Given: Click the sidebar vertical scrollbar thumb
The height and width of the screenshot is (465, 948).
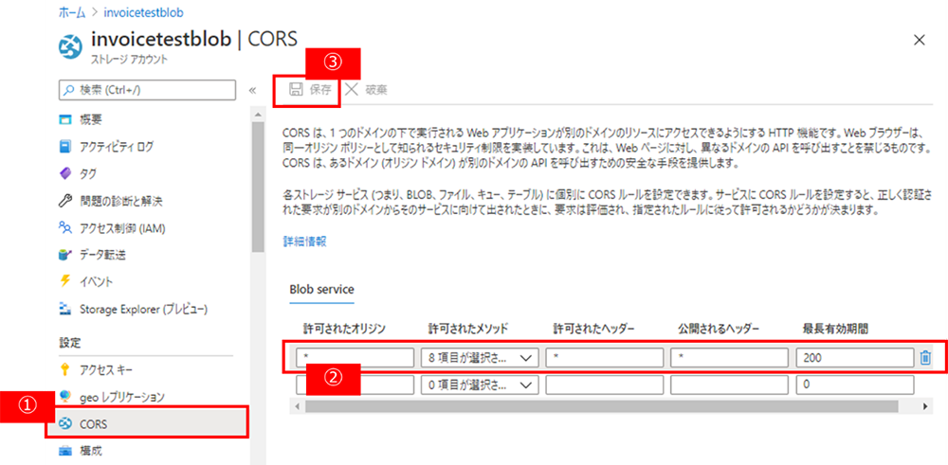Looking at the screenshot, I should [x=258, y=186].
